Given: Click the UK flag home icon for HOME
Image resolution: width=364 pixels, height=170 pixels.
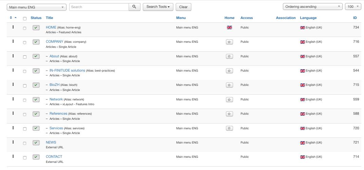Looking at the screenshot, I should 229,27.
